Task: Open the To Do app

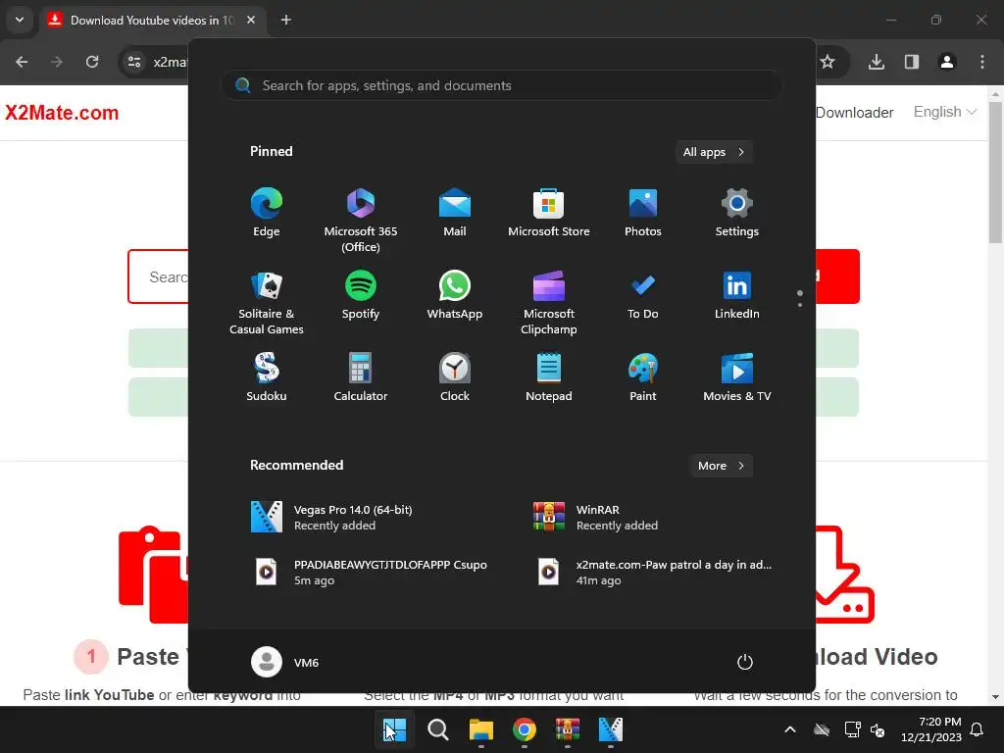Action: pos(643,294)
